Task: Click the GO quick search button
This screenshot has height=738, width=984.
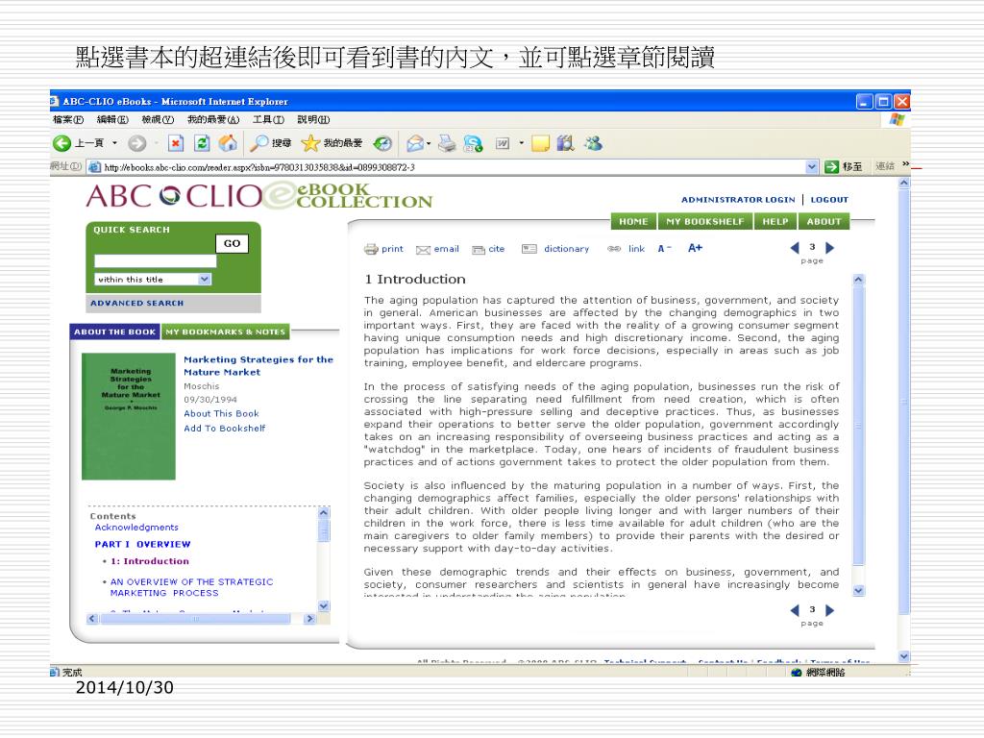Action: [233, 243]
